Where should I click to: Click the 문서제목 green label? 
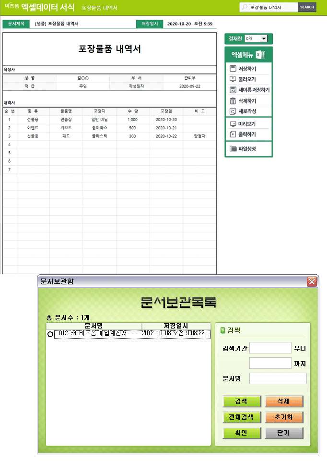[16, 24]
